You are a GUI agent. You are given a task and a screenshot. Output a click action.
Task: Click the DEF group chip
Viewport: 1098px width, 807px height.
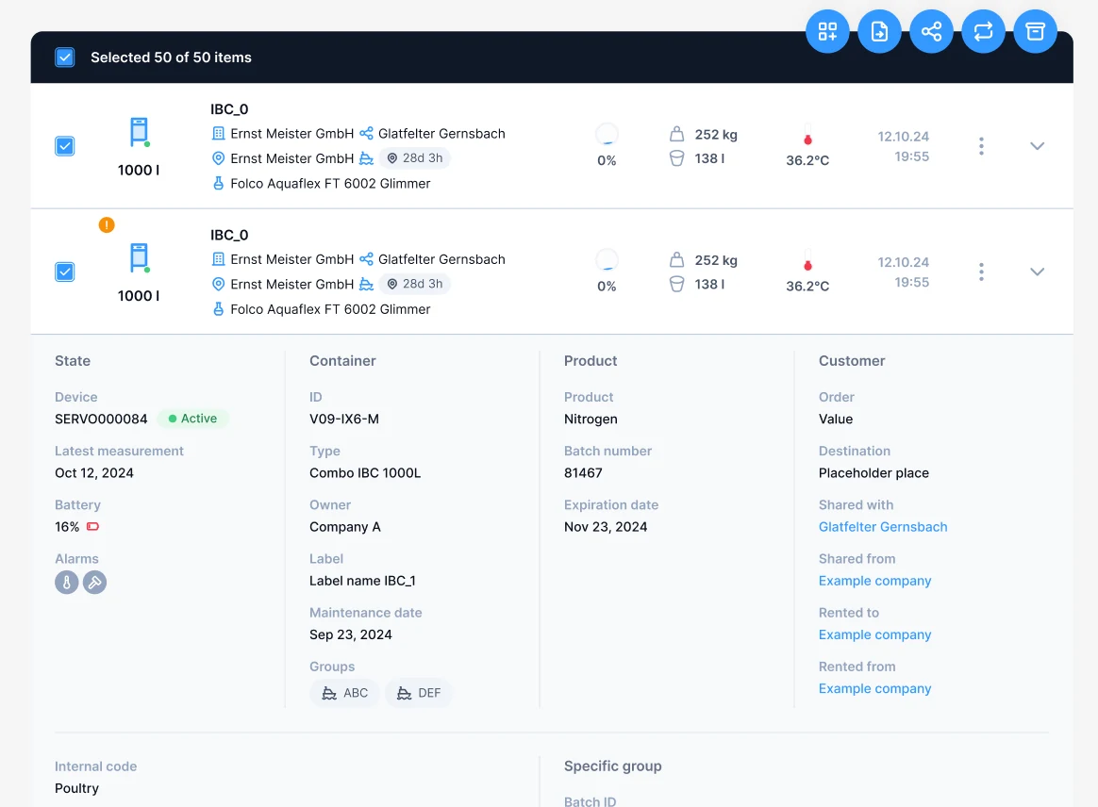coord(419,693)
